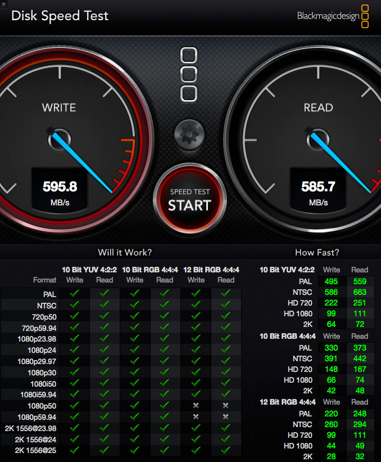Click 1080p50 10 Bit RGB write checkmark
Image resolution: width=381 pixels, height=462 pixels.
135,405
